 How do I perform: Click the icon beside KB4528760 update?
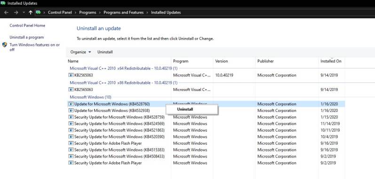click(71, 104)
